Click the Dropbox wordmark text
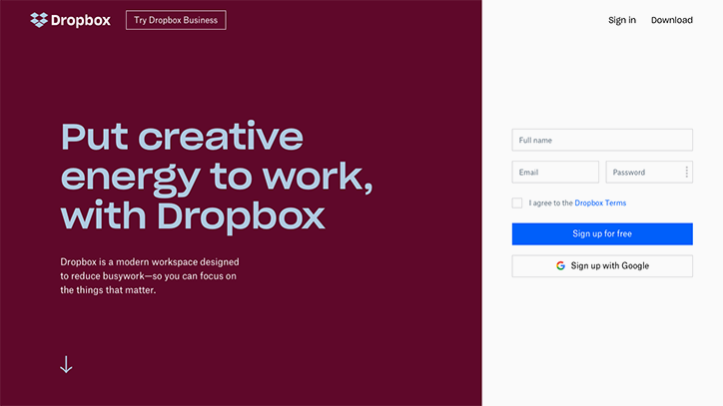723x406 pixels. point(81,20)
